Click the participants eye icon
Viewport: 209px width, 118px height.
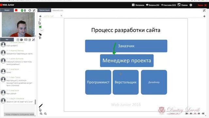click(x=162, y=5)
